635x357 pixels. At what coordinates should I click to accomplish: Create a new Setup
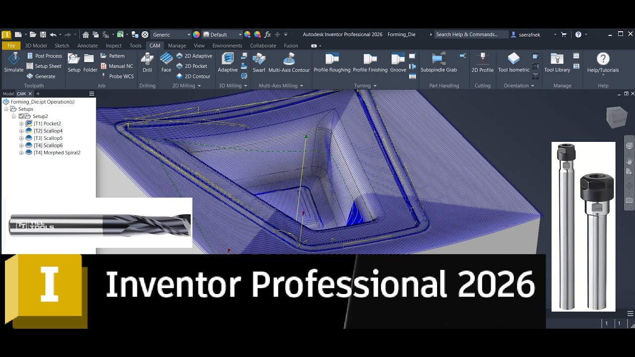tap(74, 62)
